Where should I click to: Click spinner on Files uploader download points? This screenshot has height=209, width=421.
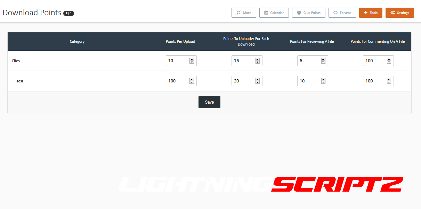[257, 61]
